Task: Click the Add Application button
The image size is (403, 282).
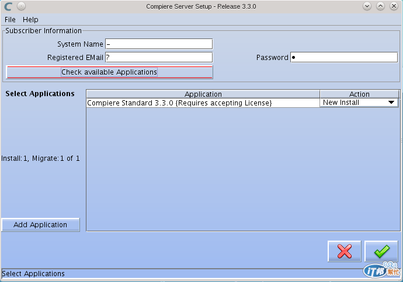Action: click(x=40, y=225)
